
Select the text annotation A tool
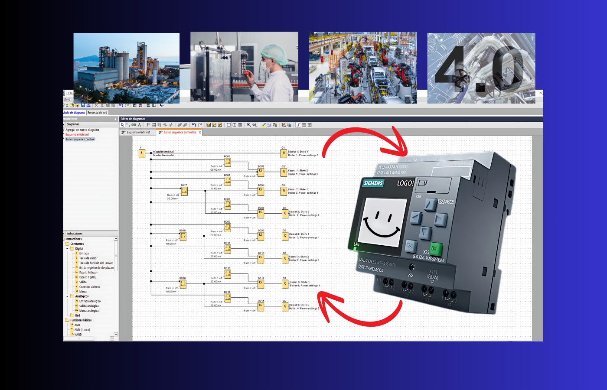pos(140,125)
